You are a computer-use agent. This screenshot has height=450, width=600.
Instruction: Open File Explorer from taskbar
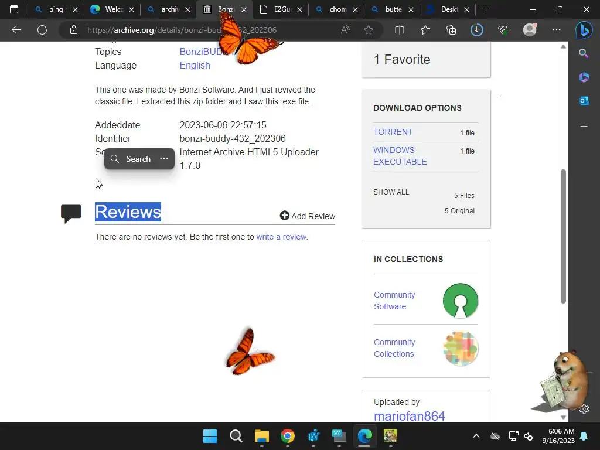(x=262, y=436)
